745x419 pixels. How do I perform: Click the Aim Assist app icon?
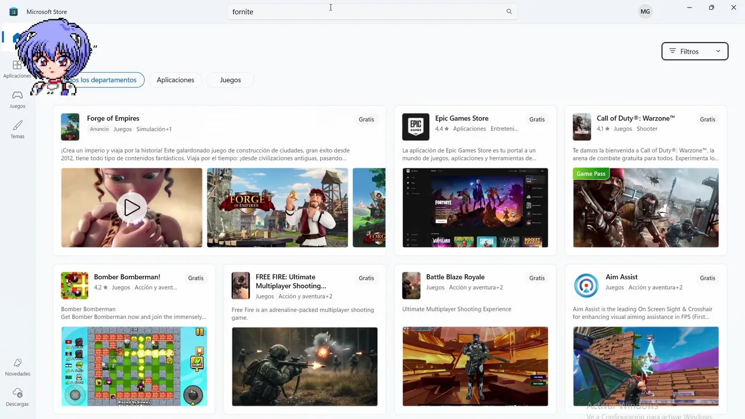pos(586,286)
